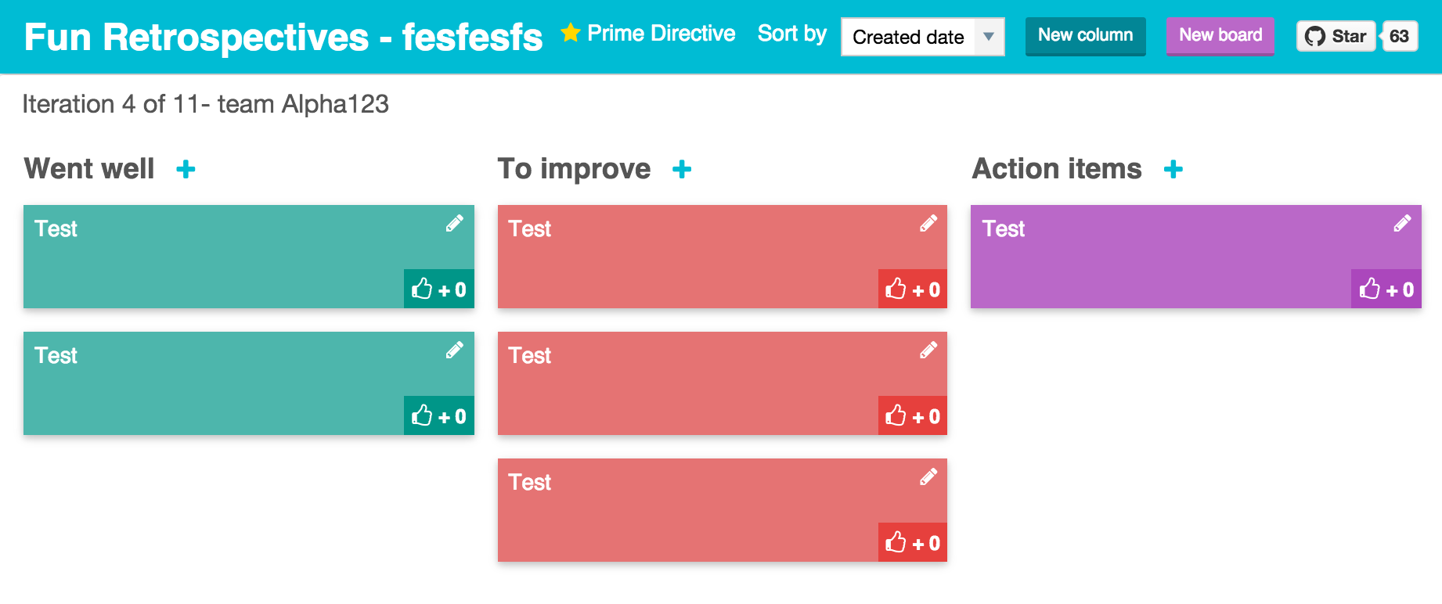Open the Created date sort dropdown

pyautogui.click(x=921, y=36)
